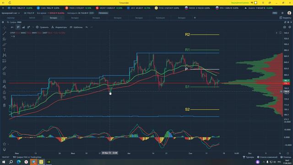
Task: Open Microsoft Edge from taskbar
Action: pos(19,162)
